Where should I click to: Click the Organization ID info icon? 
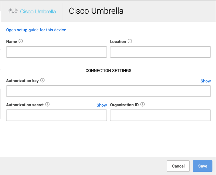[x=143, y=104]
